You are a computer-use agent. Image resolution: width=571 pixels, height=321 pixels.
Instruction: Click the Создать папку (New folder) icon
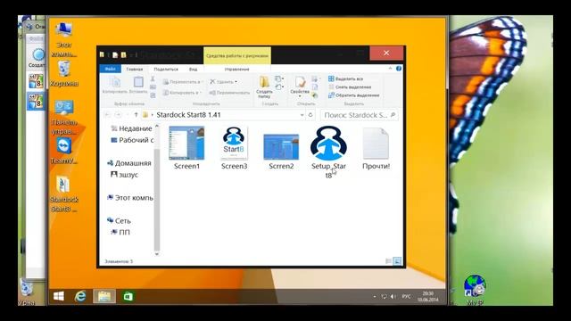tap(264, 87)
